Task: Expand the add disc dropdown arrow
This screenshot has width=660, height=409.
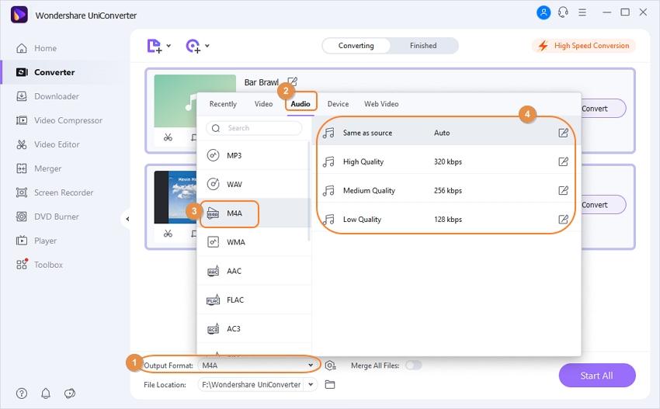Action: coord(207,46)
